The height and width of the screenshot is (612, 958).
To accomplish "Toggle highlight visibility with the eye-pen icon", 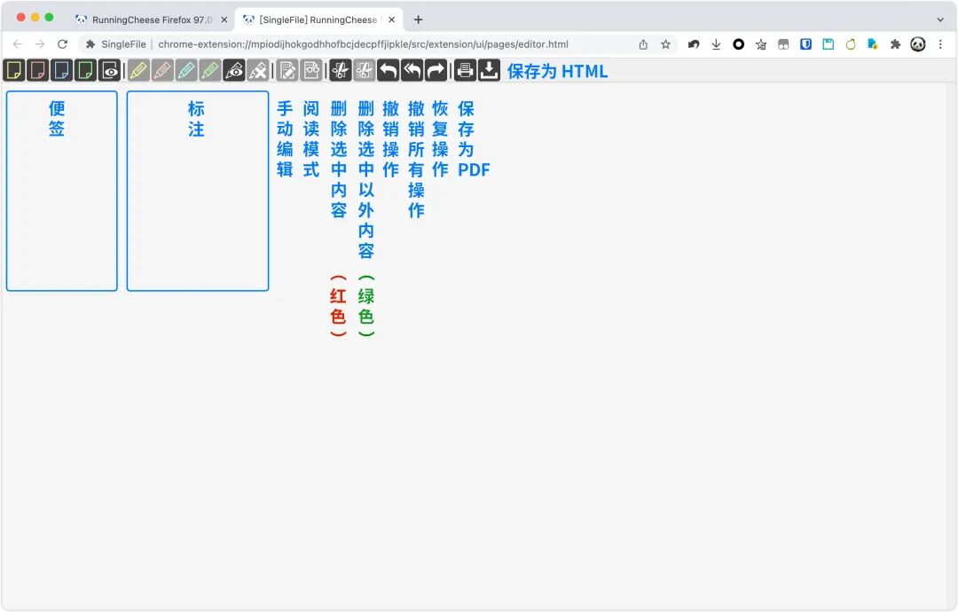I will [x=234, y=71].
